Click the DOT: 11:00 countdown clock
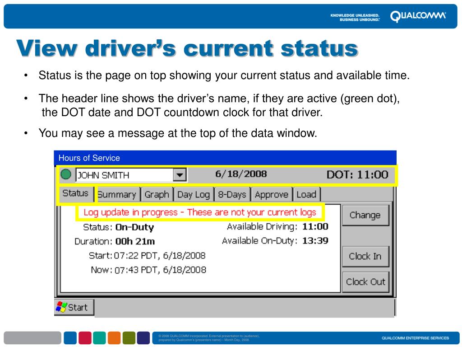 pyautogui.click(x=357, y=175)
